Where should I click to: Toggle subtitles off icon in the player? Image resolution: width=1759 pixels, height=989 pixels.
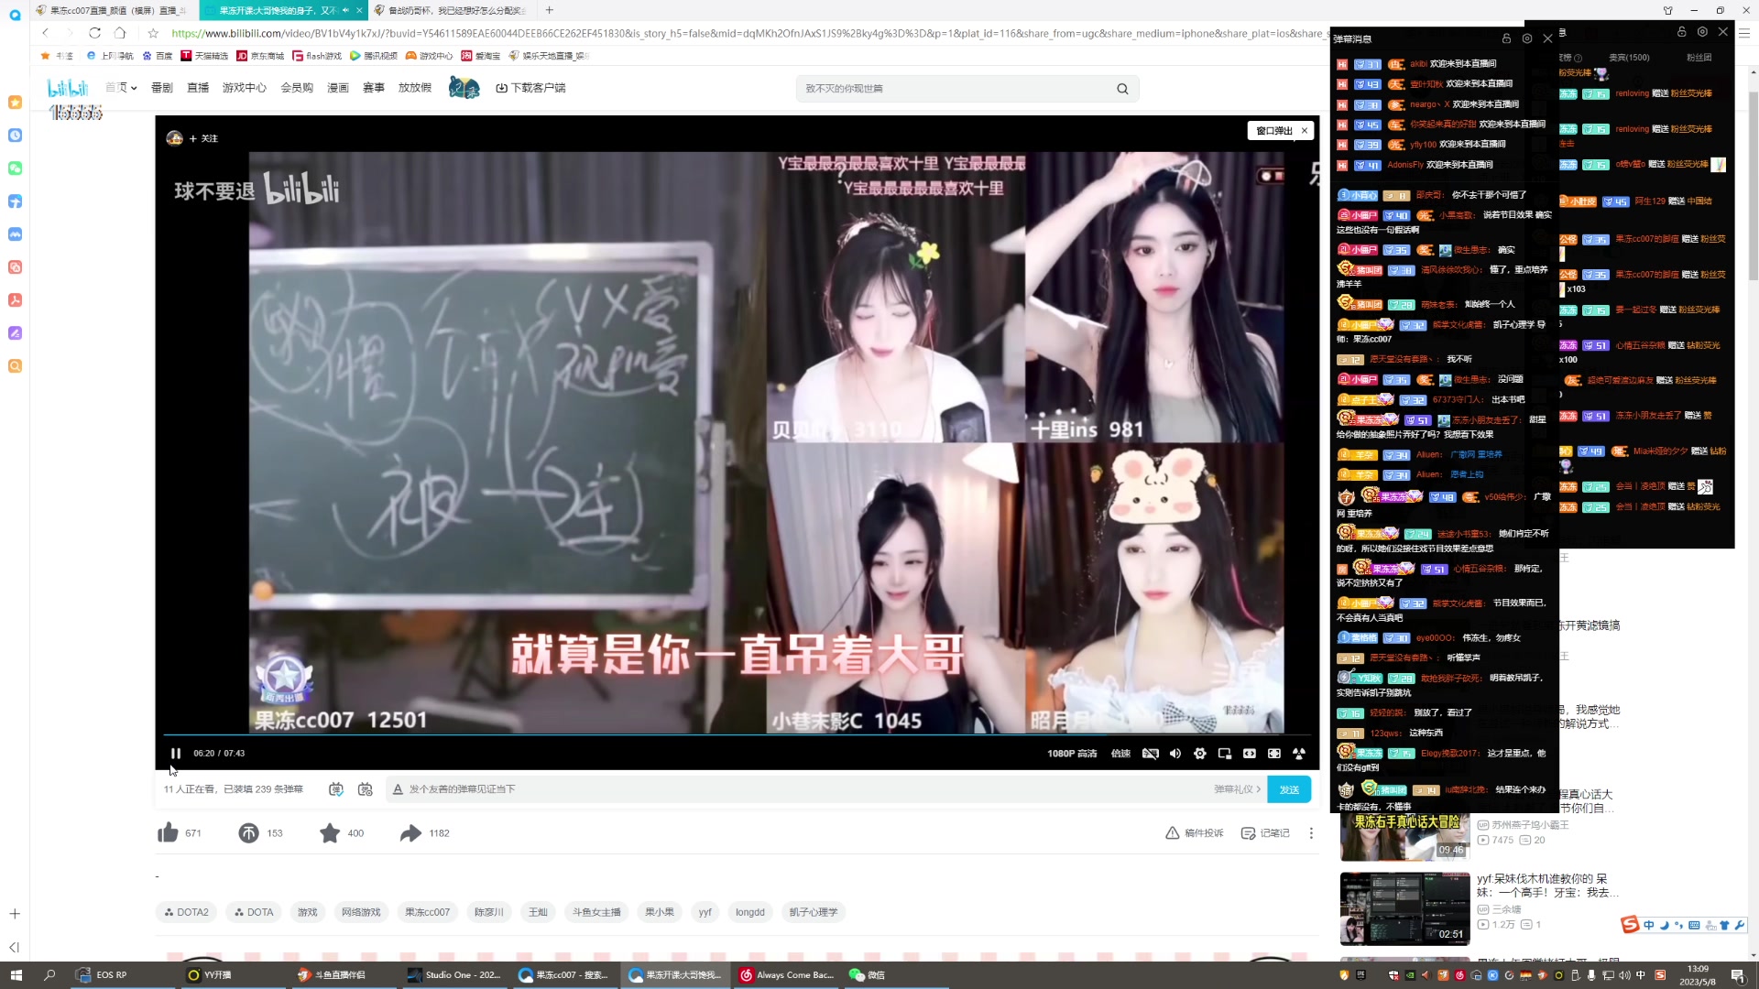pyautogui.click(x=1151, y=754)
